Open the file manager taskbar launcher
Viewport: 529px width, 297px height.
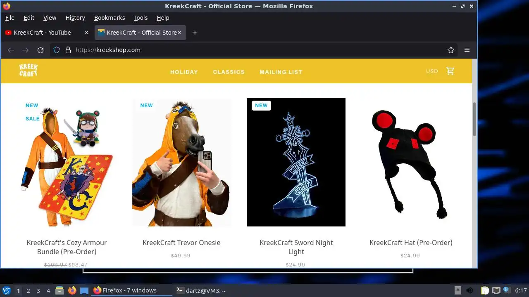60,290
